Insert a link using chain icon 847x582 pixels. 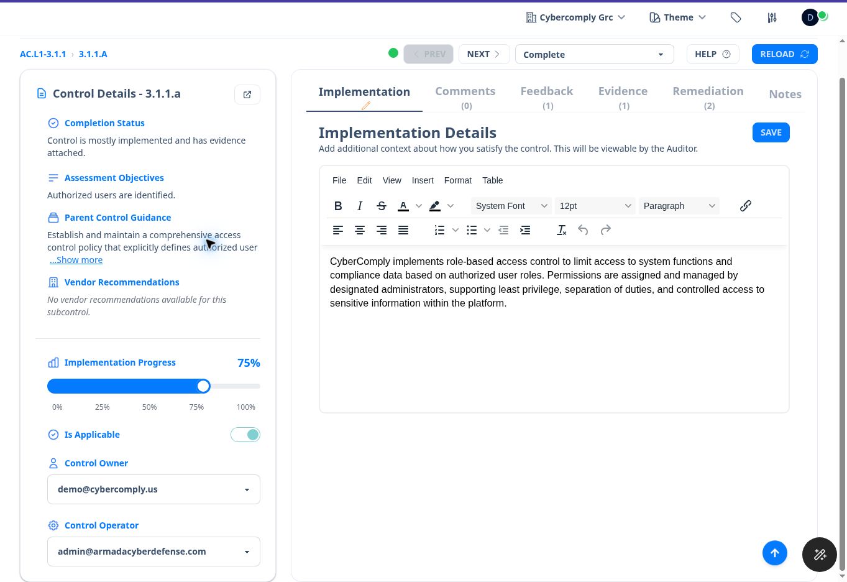pos(746,206)
